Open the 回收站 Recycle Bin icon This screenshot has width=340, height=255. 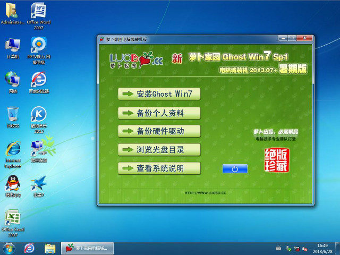pyautogui.click(x=13, y=117)
